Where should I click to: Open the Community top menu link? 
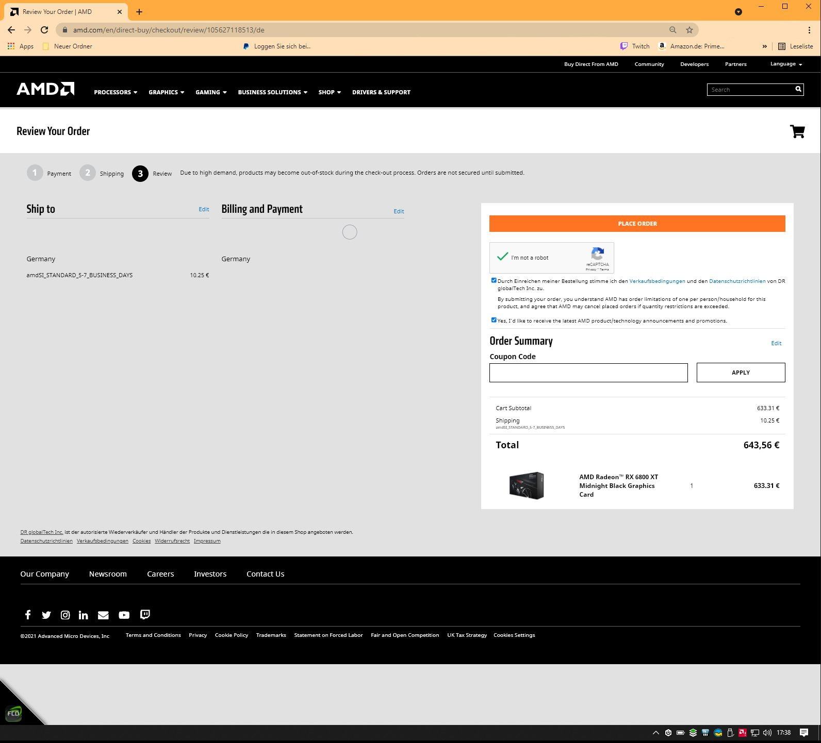649,64
